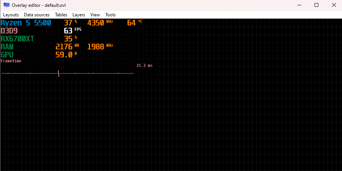This screenshot has width=342, height=171.
Task: Select the 1988 MHz memory clock value
Action: (x=96, y=47)
